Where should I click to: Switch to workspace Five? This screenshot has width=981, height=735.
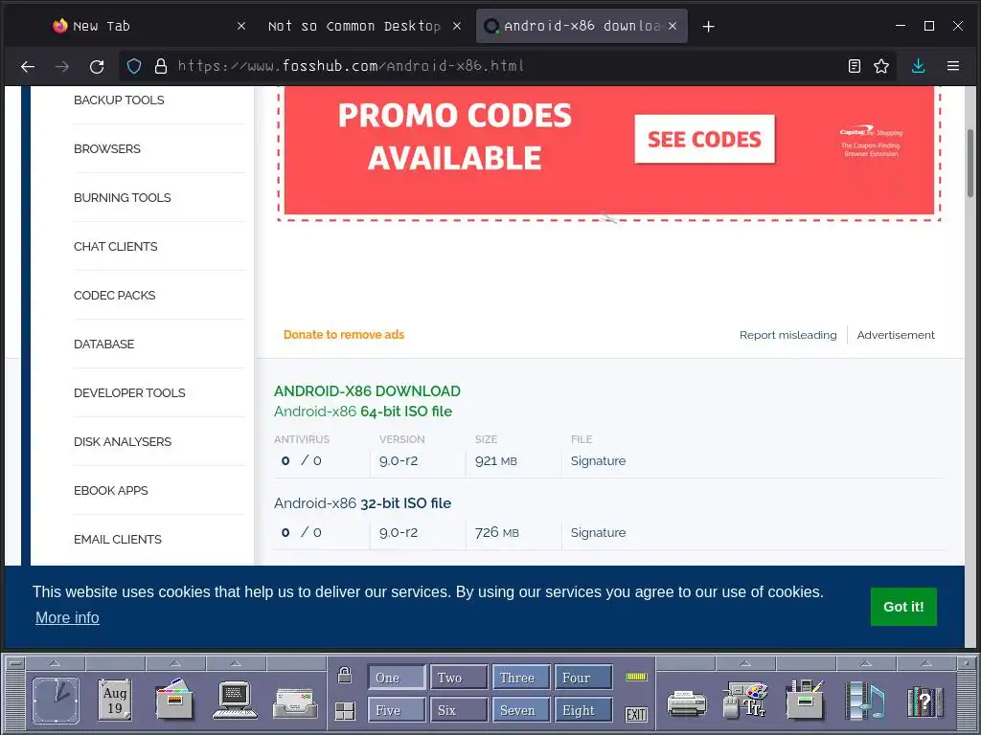397,711
